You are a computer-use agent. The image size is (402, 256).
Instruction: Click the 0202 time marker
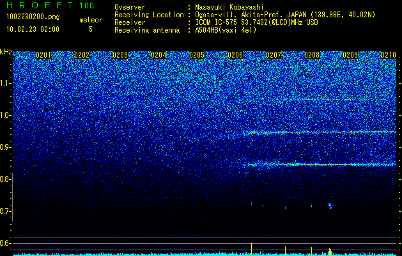coord(82,55)
